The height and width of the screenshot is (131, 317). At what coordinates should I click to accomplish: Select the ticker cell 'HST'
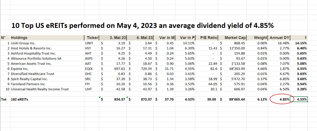click(91, 48)
